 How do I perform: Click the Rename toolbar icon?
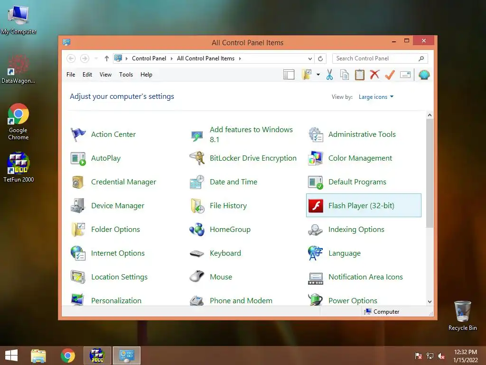point(405,75)
